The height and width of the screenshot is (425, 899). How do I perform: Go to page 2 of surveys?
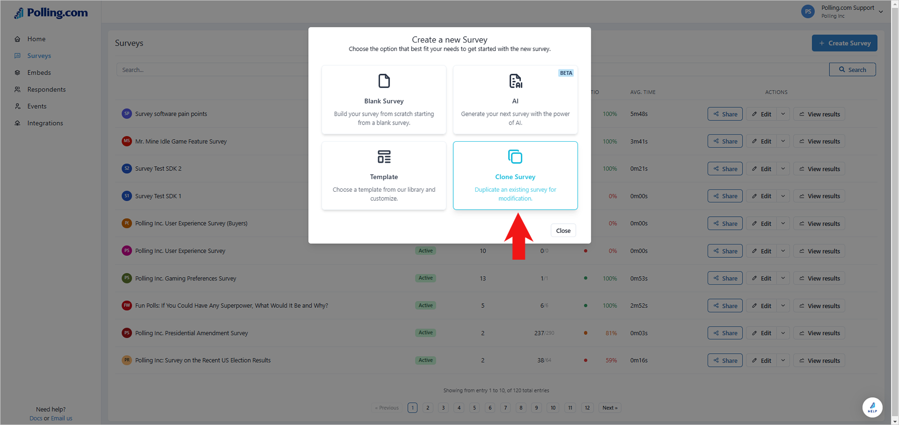[x=428, y=408]
